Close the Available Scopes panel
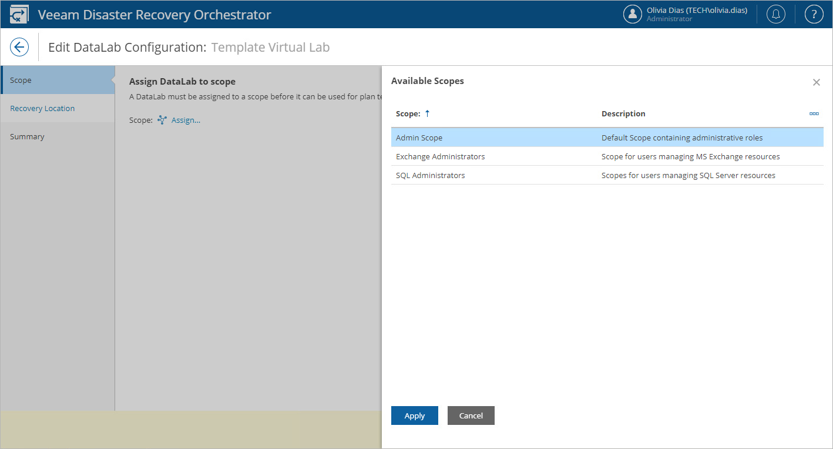The image size is (833, 449). click(816, 82)
